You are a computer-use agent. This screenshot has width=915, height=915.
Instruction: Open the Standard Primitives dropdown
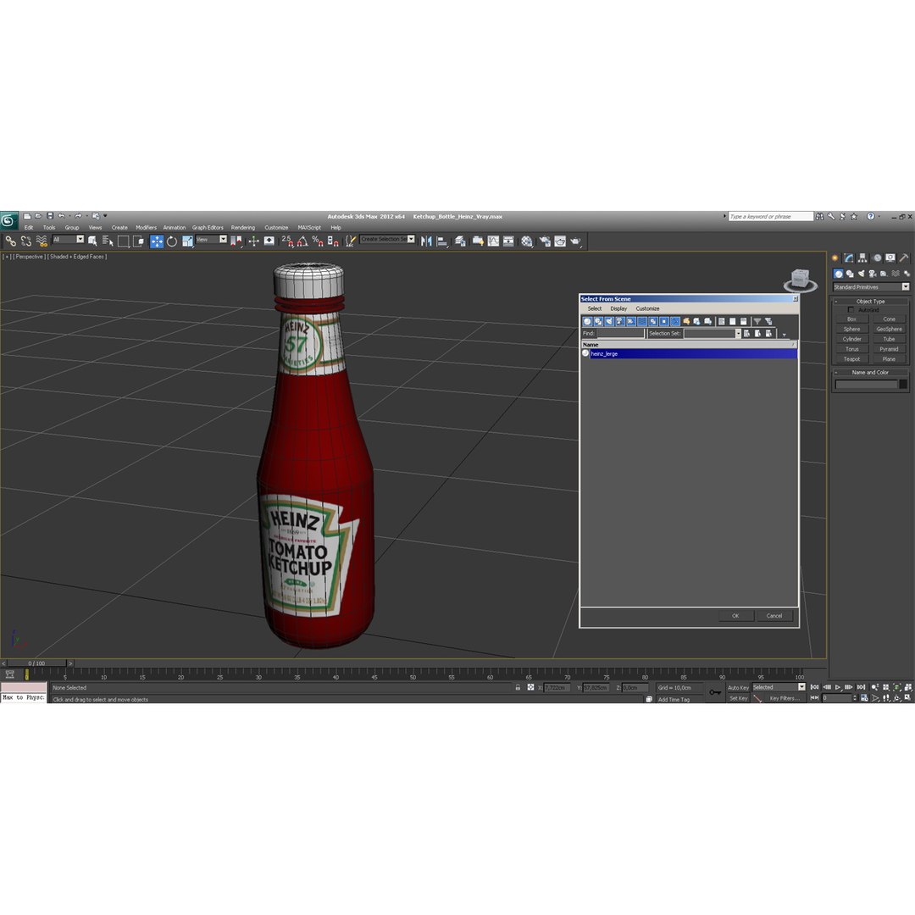[871, 287]
